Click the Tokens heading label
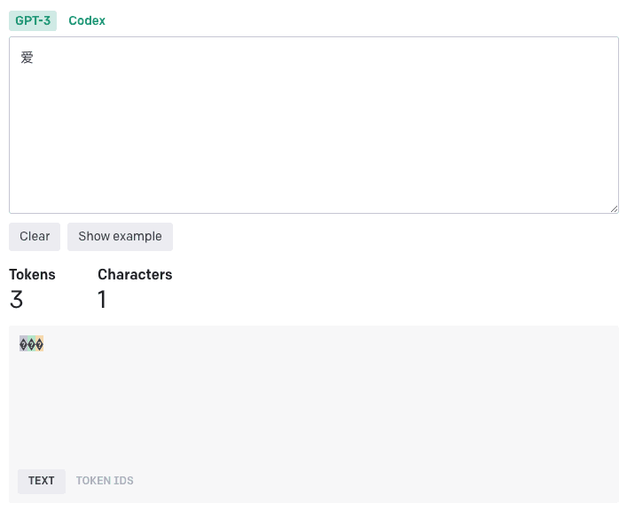 coord(32,275)
